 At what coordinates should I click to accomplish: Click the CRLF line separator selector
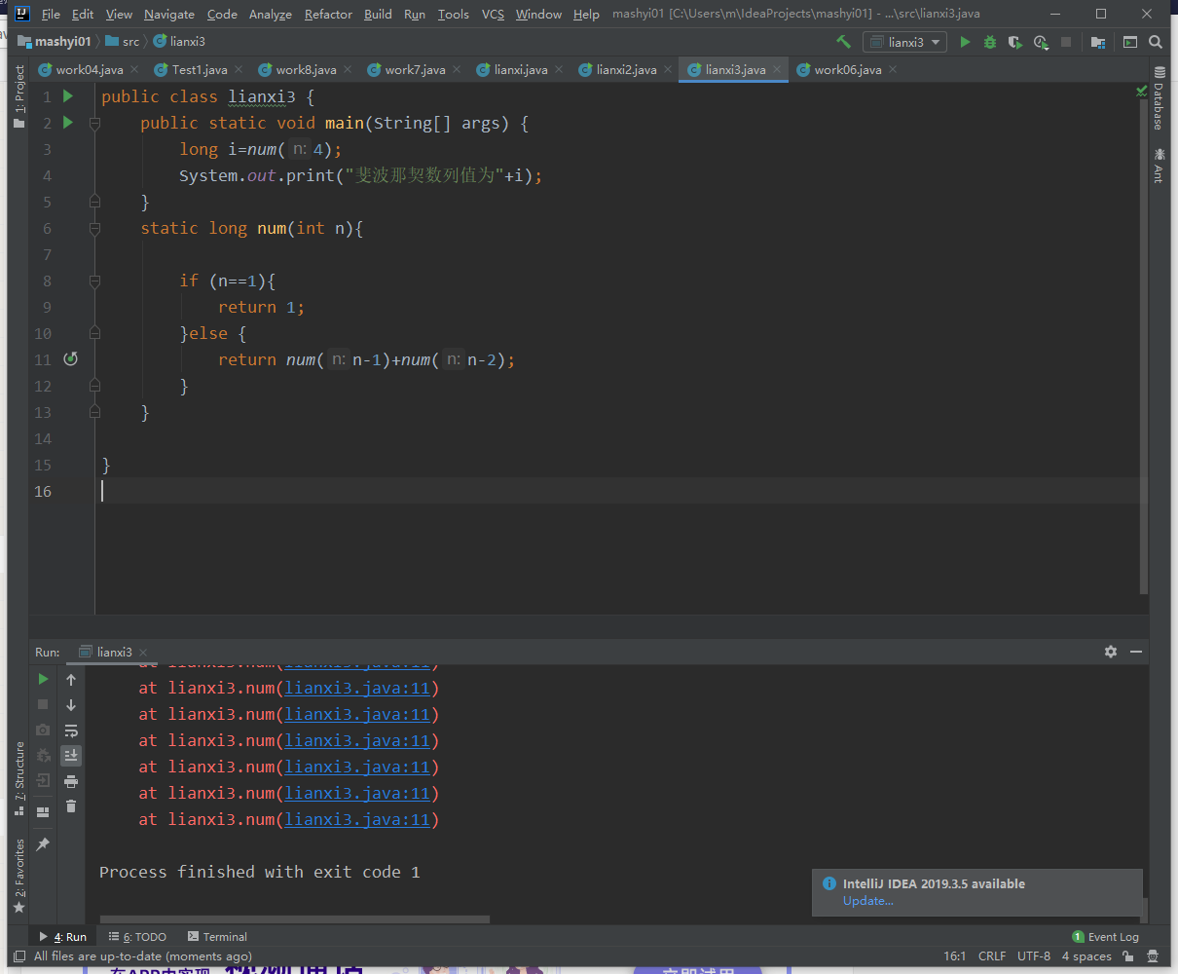[x=992, y=956]
